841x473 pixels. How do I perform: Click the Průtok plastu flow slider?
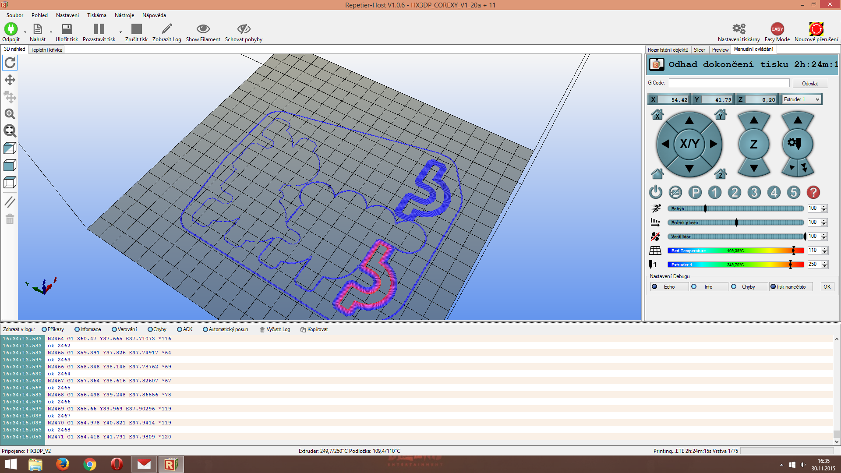pos(736,222)
